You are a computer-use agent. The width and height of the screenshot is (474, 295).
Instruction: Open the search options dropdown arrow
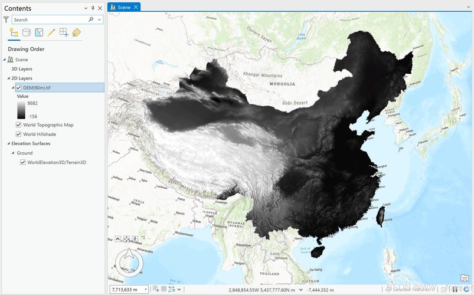click(x=99, y=19)
